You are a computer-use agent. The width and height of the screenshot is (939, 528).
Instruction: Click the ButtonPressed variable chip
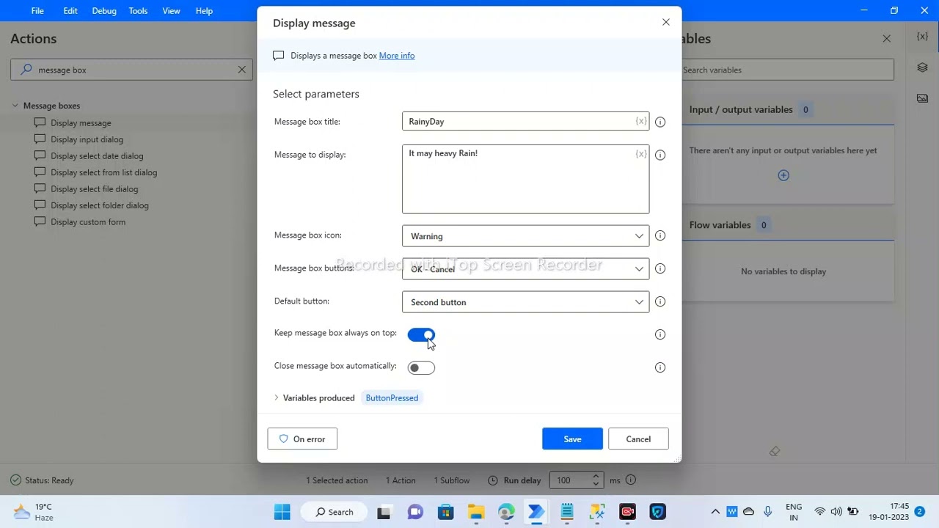point(392,398)
